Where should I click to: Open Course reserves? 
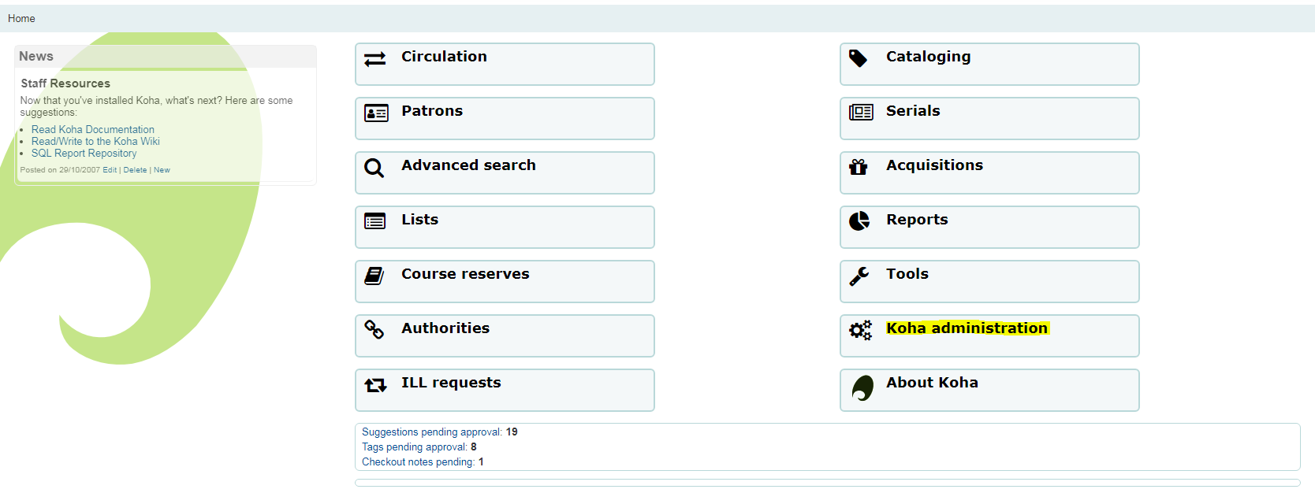point(505,281)
